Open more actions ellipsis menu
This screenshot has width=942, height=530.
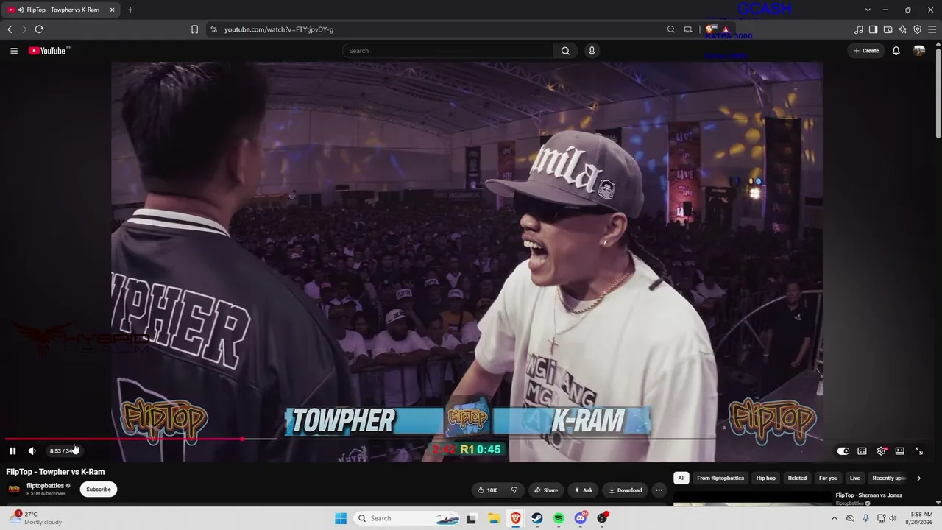click(x=659, y=490)
